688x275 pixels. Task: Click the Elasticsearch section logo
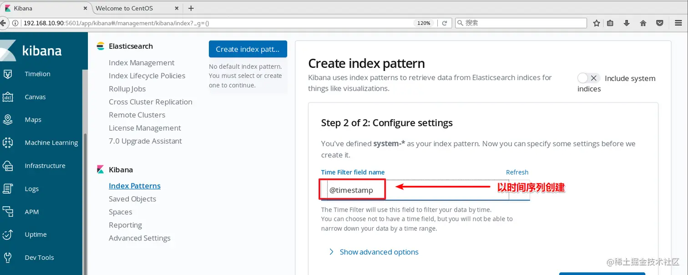tap(101, 46)
